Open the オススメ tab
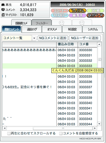Screen dimensions: 106x143 coord(52,29)
